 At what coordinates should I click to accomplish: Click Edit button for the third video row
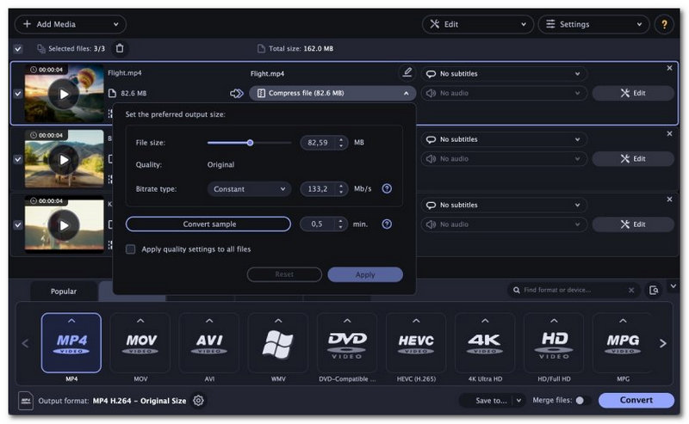[x=633, y=224]
